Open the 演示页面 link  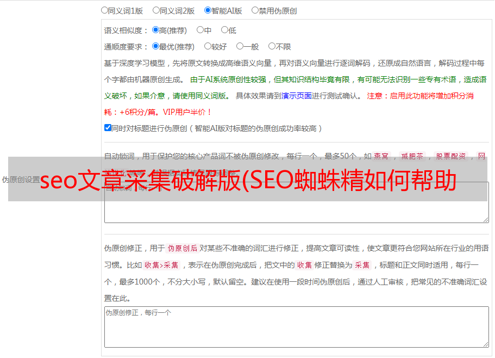pos(297,96)
